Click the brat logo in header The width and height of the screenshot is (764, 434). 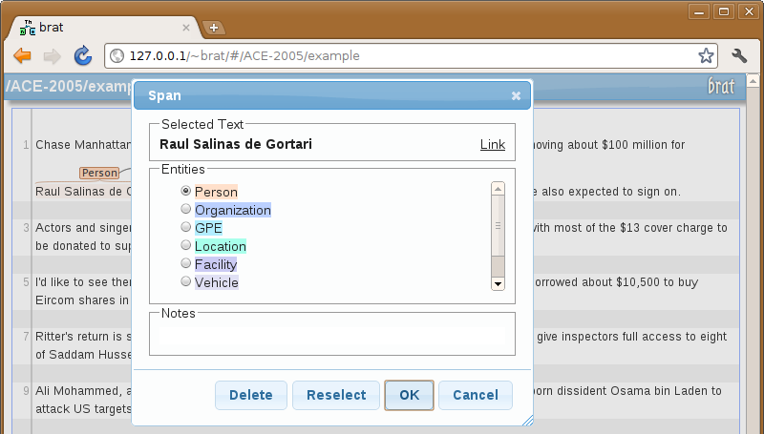721,86
